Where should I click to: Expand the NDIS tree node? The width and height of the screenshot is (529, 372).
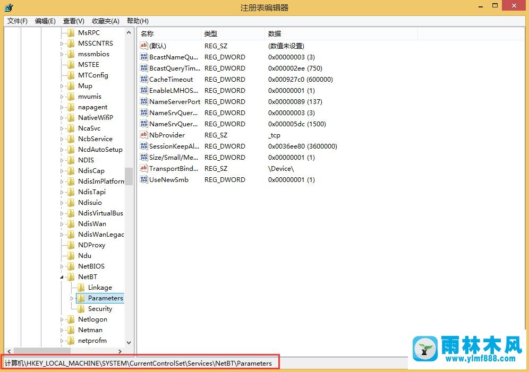(62, 160)
